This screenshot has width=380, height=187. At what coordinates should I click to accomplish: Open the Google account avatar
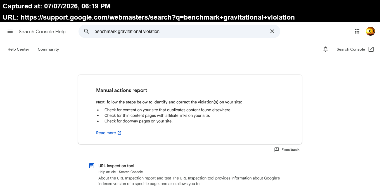click(370, 31)
